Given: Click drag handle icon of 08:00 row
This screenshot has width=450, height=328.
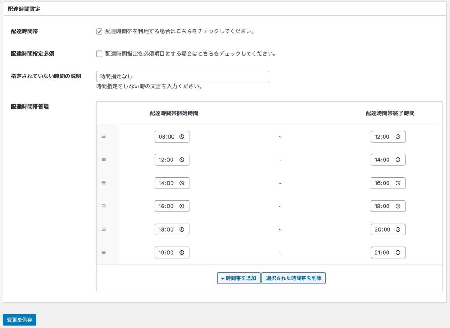Looking at the screenshot, I should coord(104,136).
